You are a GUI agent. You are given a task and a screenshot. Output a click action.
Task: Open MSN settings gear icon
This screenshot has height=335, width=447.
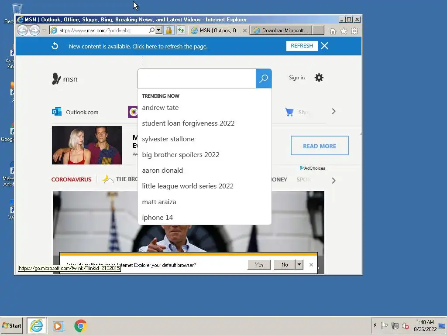[x=319, y=78]
